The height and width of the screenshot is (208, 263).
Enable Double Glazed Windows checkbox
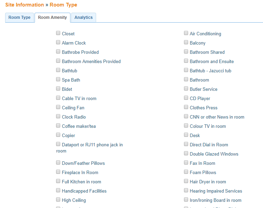tap(186, 154)
